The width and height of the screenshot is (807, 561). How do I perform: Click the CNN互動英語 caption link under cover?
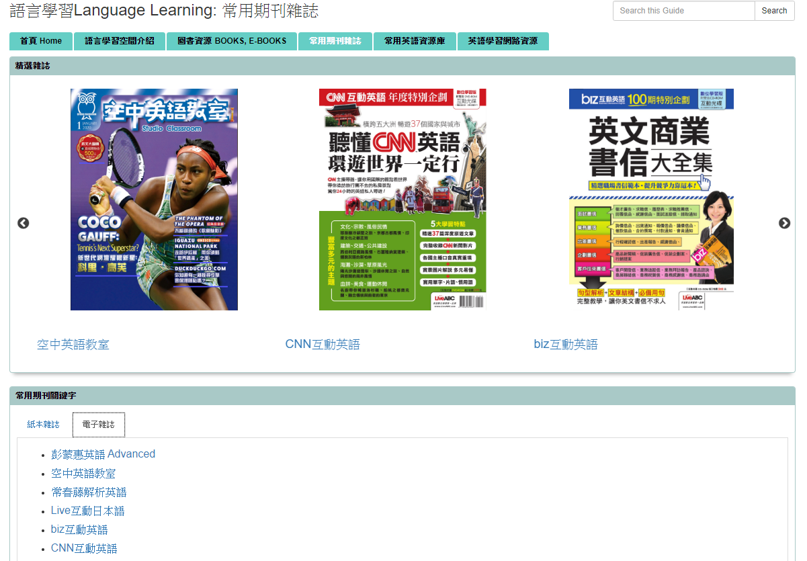[323, 345]
